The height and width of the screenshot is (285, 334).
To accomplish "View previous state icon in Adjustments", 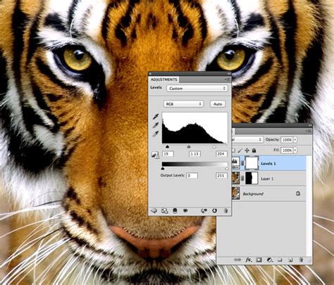I will (x=204, y=211).
